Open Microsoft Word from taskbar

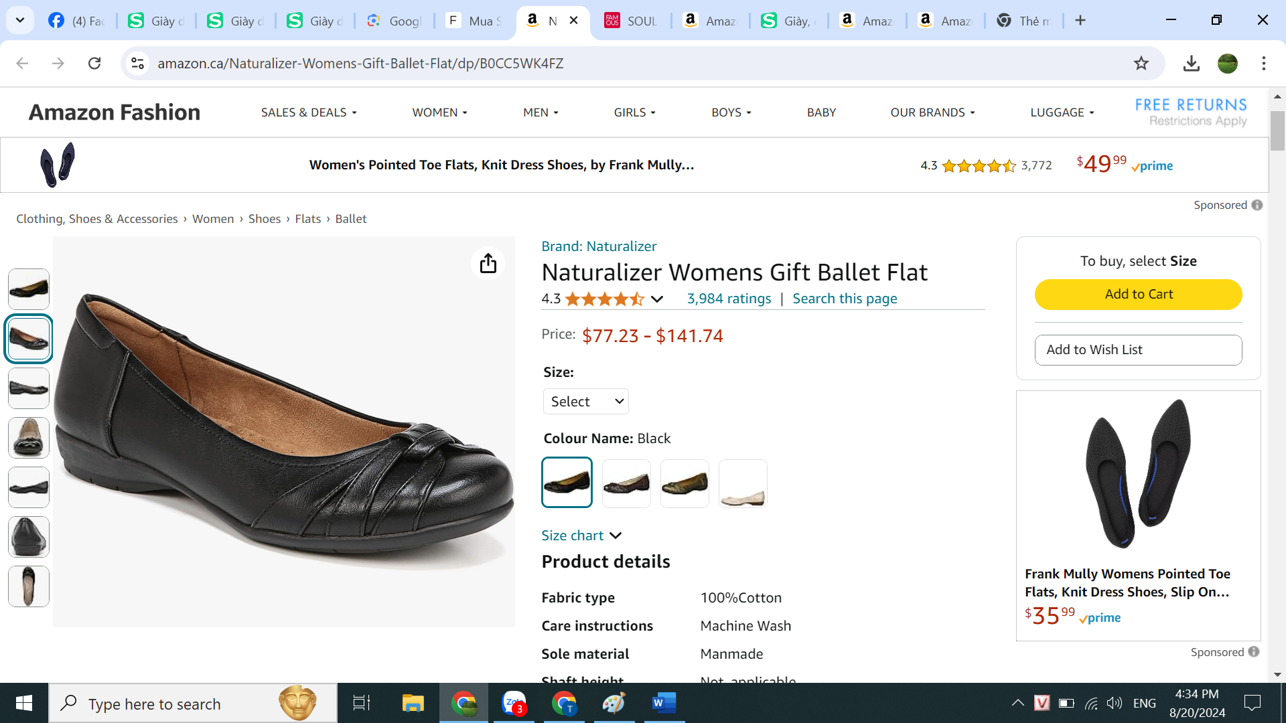pyautogui.click(x=663, y=703)
